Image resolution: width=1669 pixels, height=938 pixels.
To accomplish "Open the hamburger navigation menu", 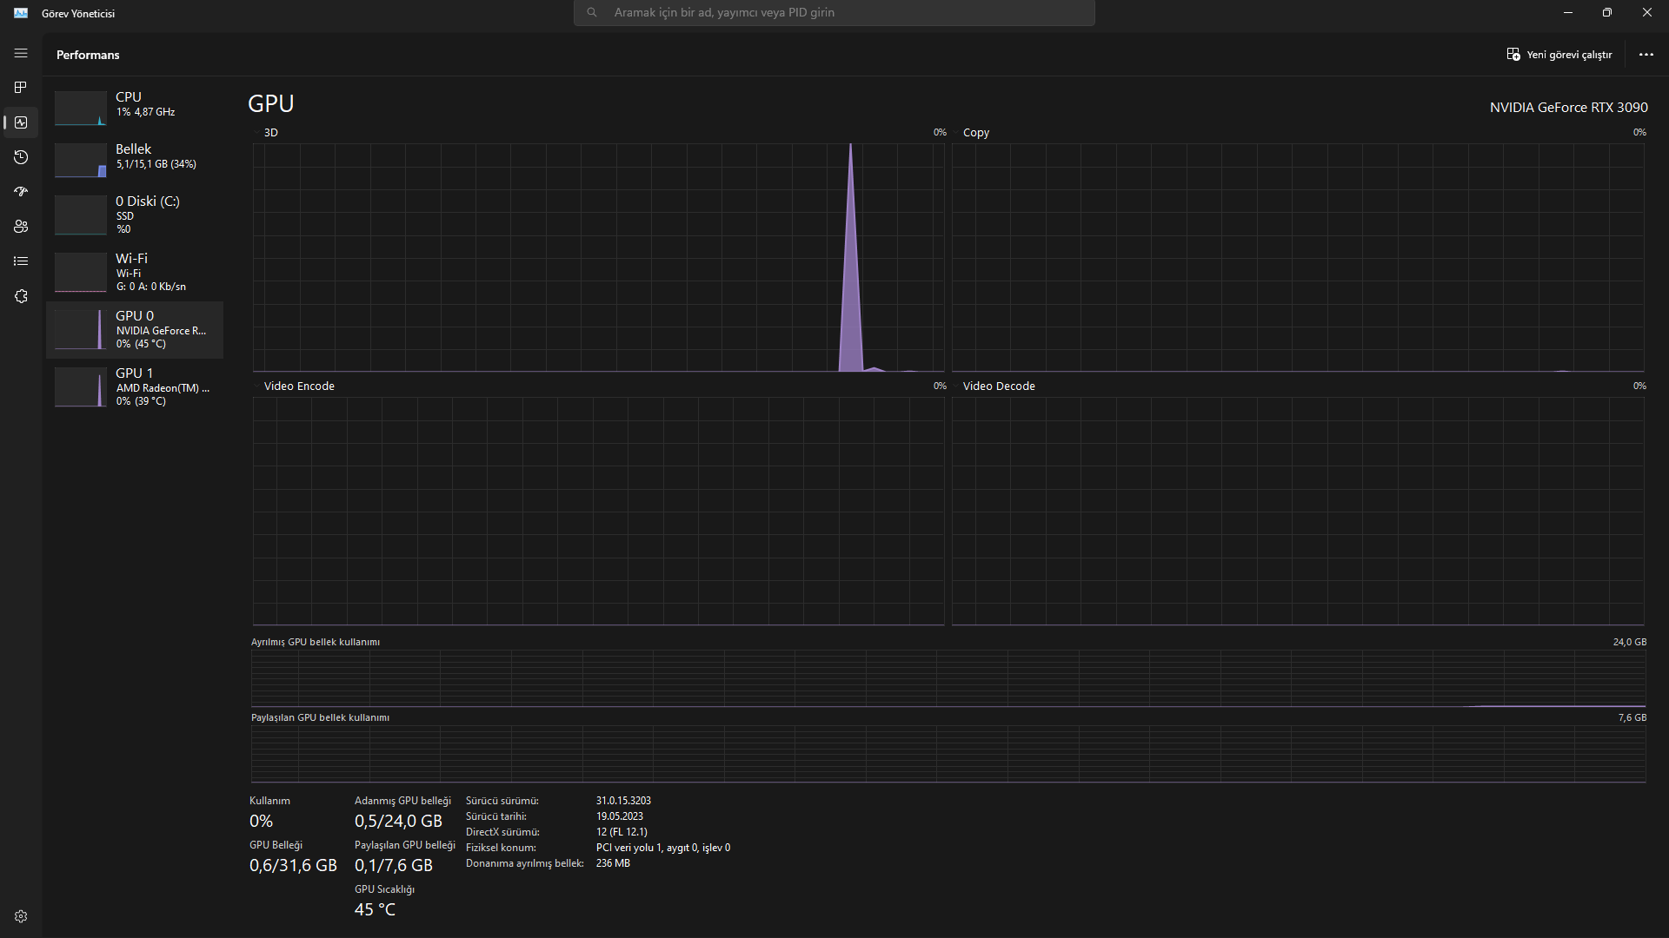I will [21, 54].
